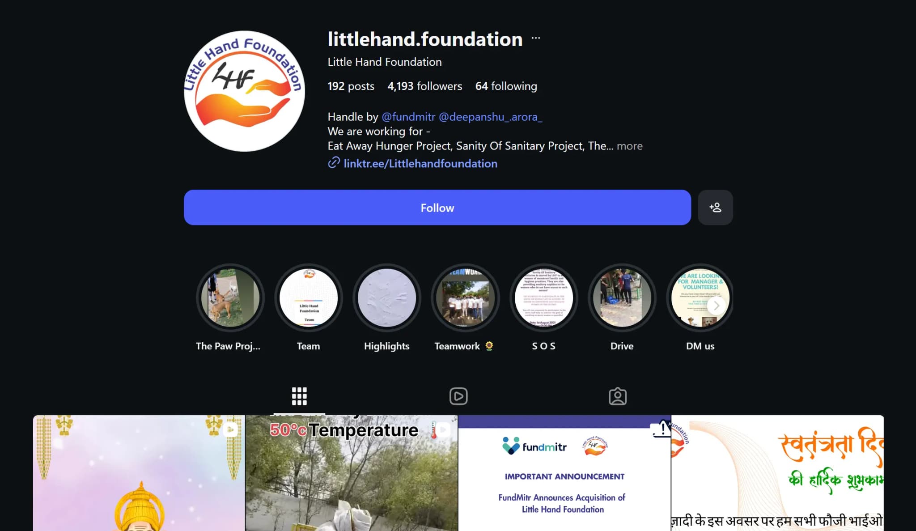The image size is (916, 531).
Task: Click the chain link icon next to linktr.ee
Action: click(x=334, y=163)
